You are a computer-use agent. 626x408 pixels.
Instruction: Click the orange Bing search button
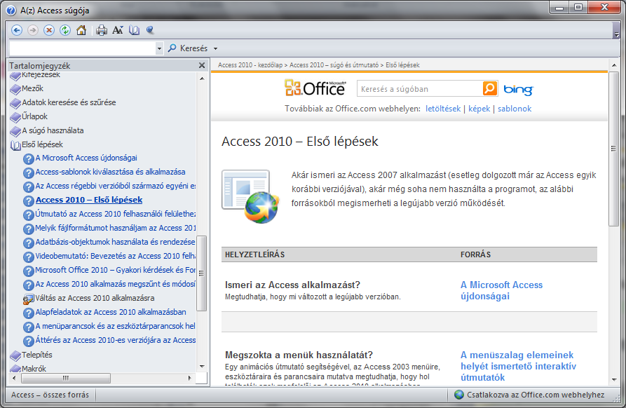490,88
